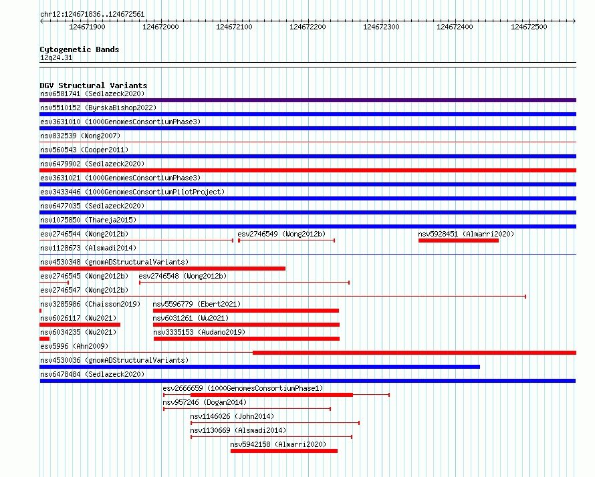Click the nsv6034235 (Wu2021) label
595x477 pixels.
(x=78, y=332)
